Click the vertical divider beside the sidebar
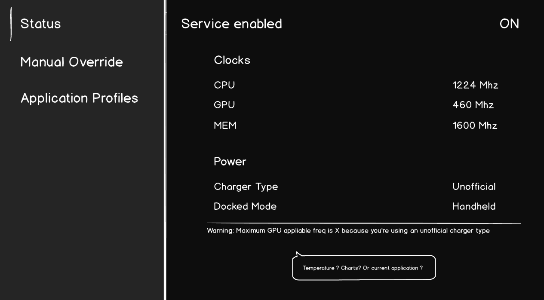 tap(165, 150)
